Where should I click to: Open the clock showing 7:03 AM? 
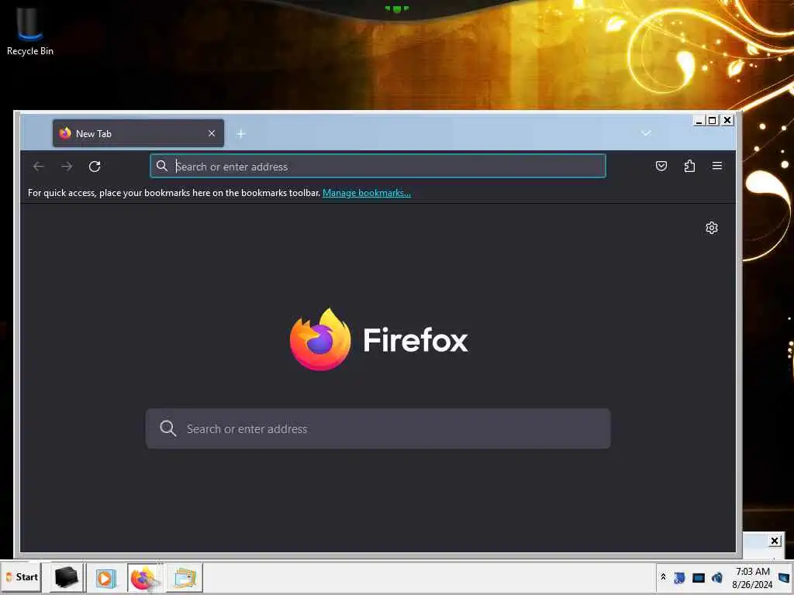tap(752, 578)
